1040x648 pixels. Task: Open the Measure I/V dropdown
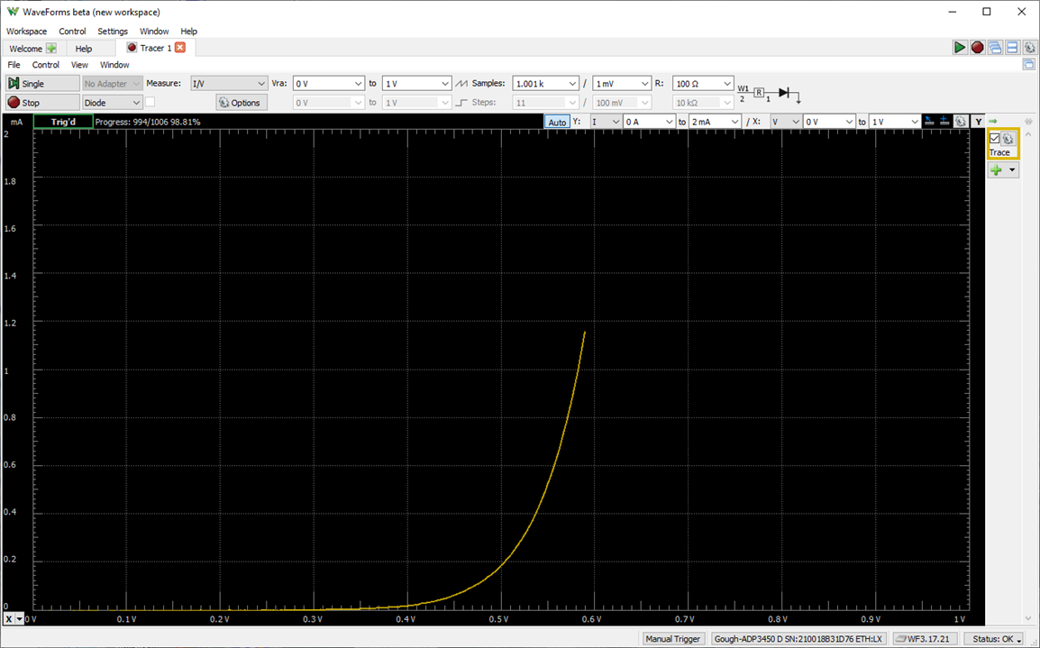(x=229, y=84)
